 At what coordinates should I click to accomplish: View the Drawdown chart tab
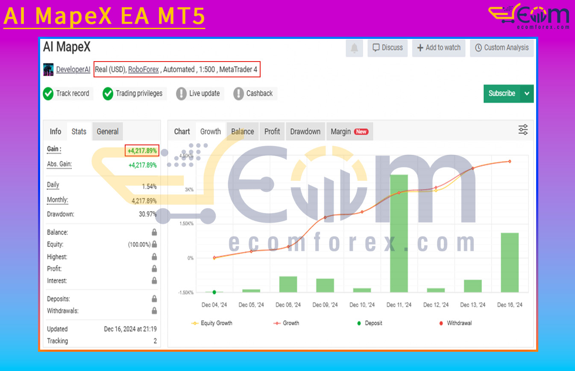pyautogui.click(x=305, y=132)
